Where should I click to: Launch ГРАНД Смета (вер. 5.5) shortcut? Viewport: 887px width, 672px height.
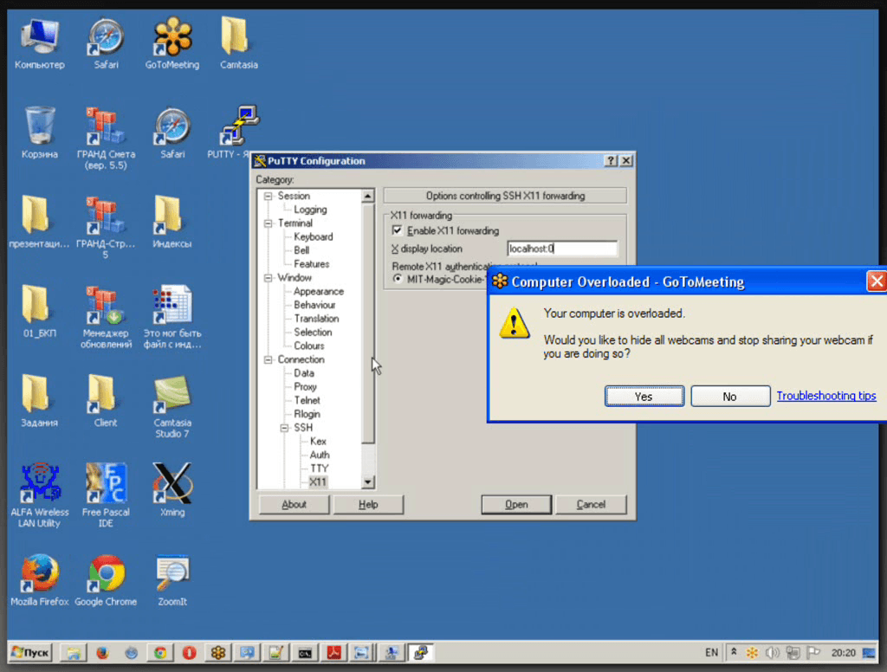tap(106, 139)
